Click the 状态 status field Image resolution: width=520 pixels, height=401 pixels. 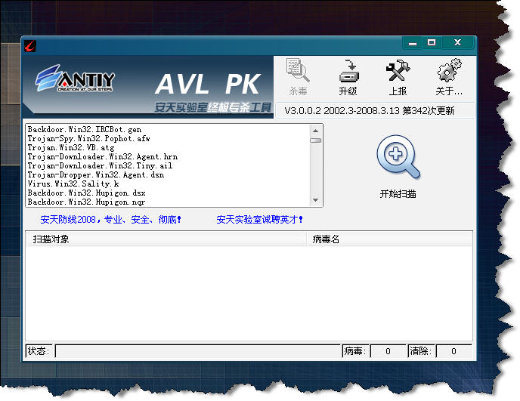tap(198, 351)
